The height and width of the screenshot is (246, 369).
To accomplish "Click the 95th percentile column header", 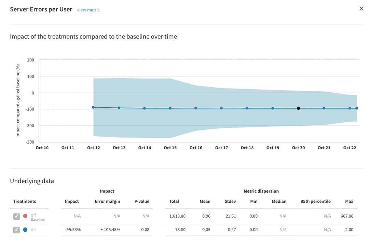I will click(316, 201).
